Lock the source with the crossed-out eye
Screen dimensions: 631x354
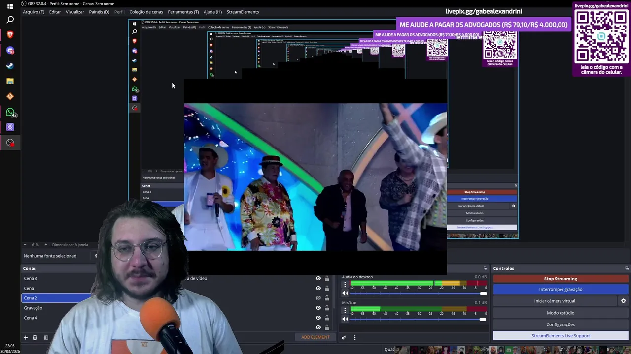tap(327, 298)
